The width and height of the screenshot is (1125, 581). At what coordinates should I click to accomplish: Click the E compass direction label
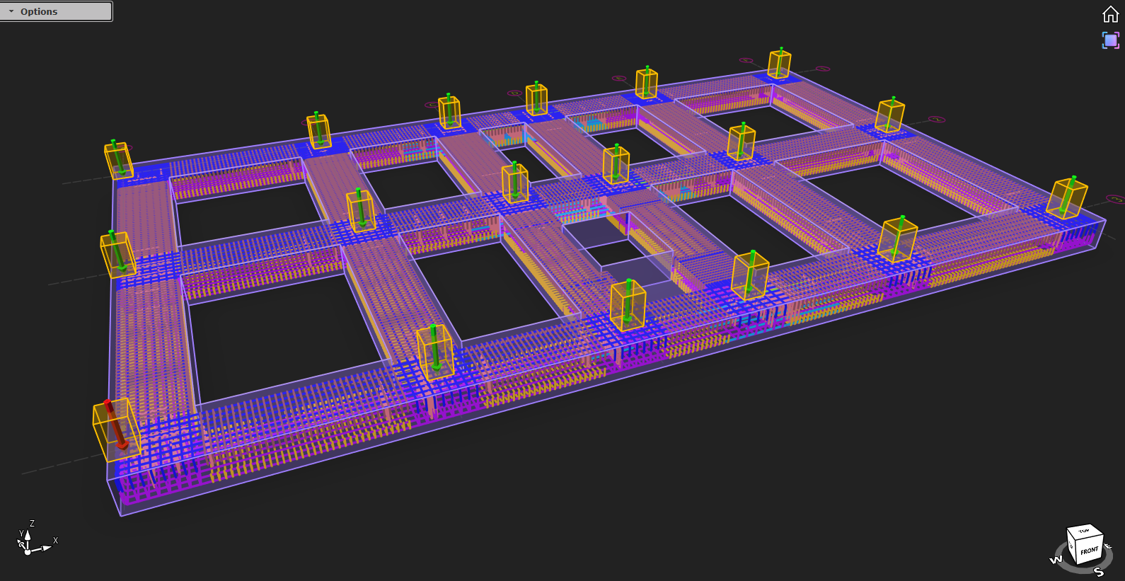pyautogui.click(x=1109, y=546)
